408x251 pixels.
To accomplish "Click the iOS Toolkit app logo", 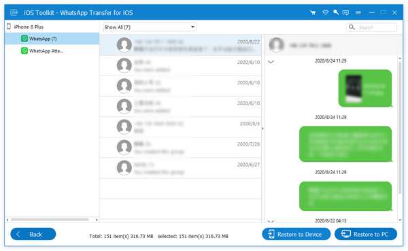I will click(x=14, y=12).
